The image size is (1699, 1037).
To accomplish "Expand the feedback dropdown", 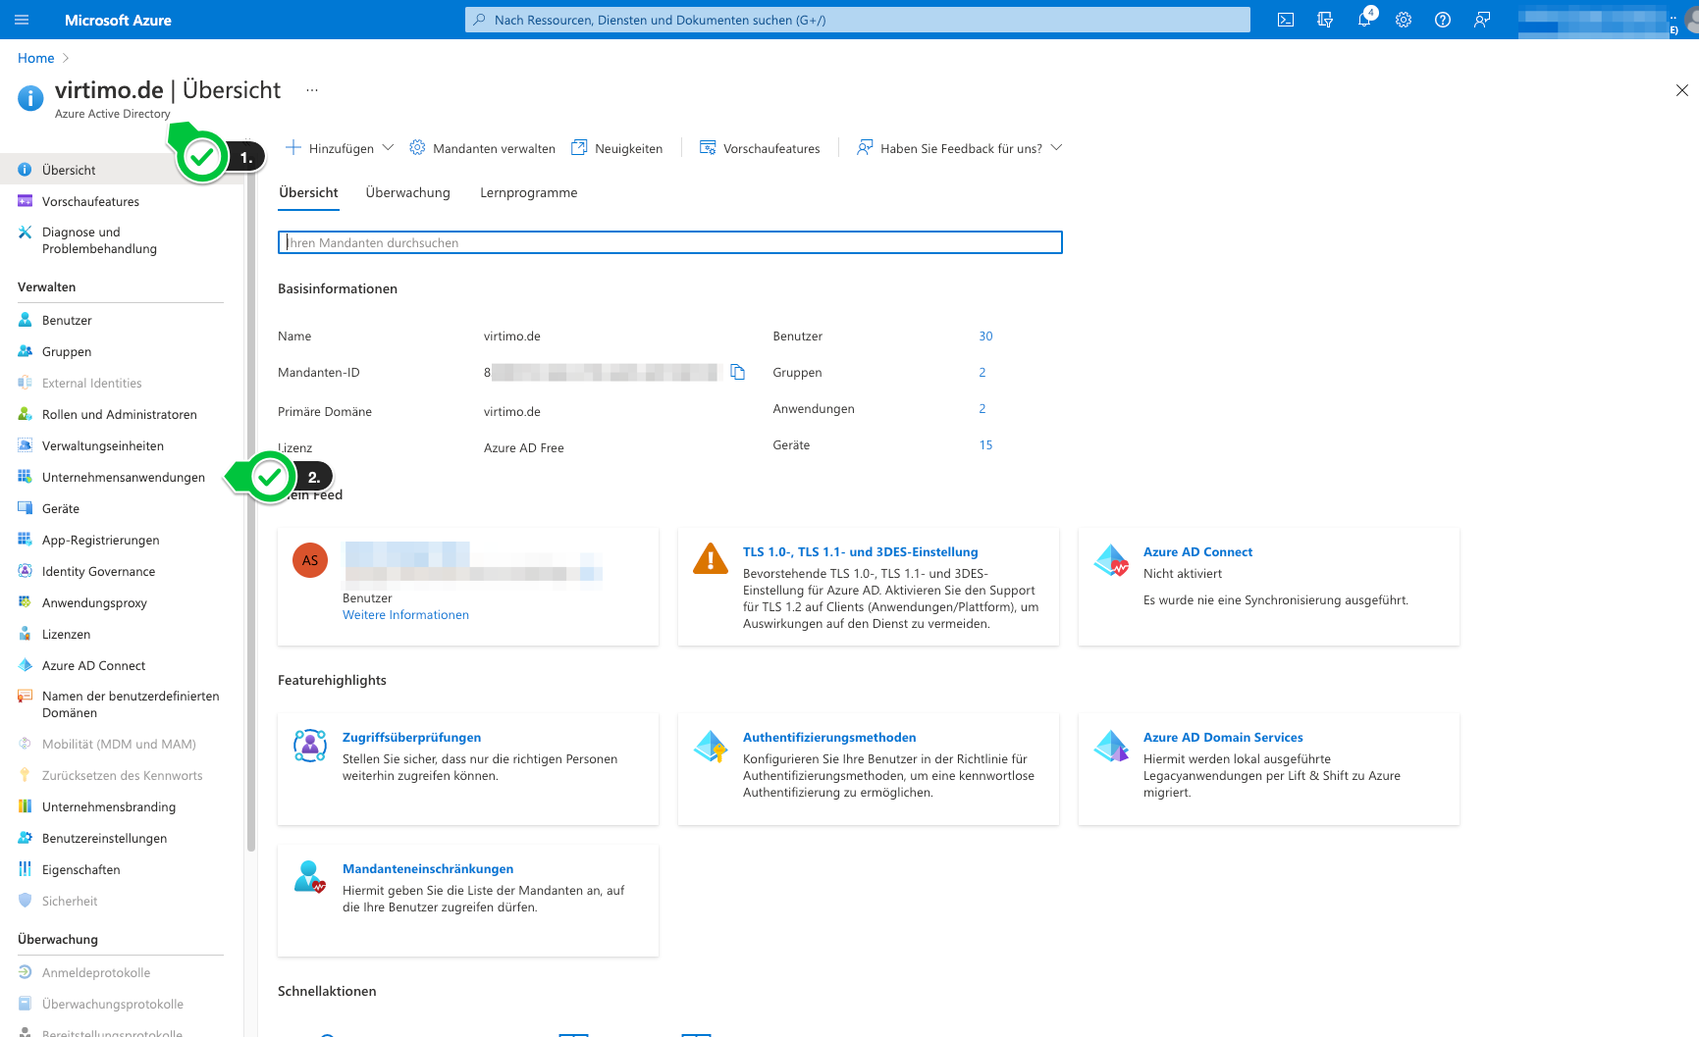I will [1056, 147].
